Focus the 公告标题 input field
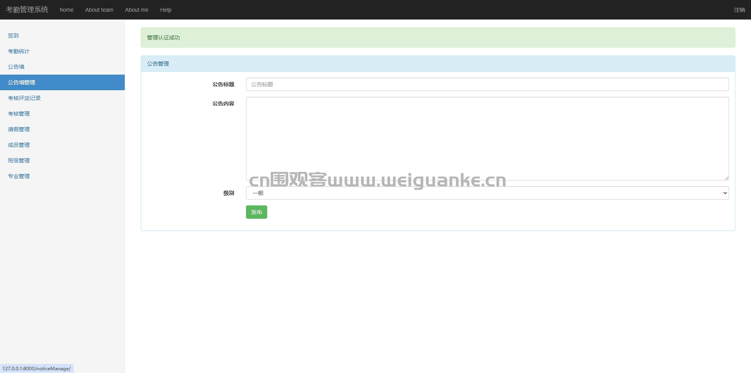Image resolution: width=751 pixels, height=373 pixels. tap(487, 84)
